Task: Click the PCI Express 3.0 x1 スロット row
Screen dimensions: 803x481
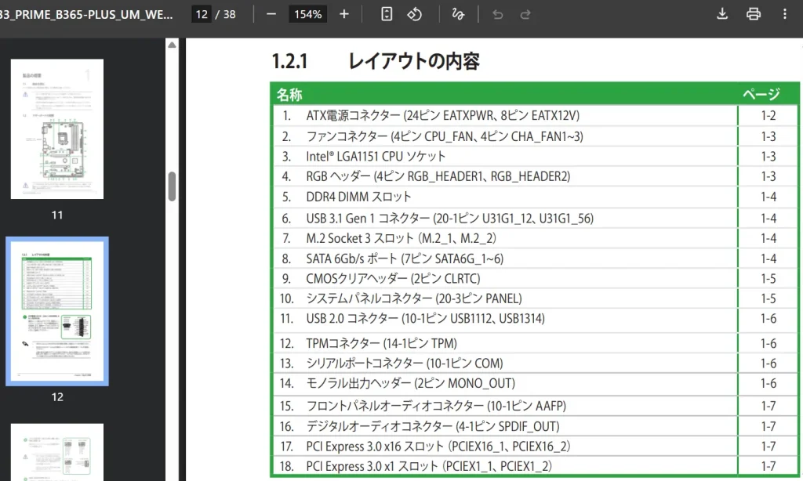Action: tap(429, 467)
